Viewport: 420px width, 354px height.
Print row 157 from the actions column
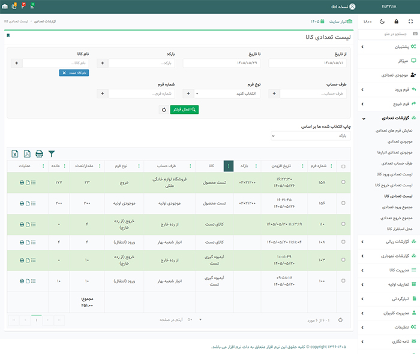tap(22, 183)
